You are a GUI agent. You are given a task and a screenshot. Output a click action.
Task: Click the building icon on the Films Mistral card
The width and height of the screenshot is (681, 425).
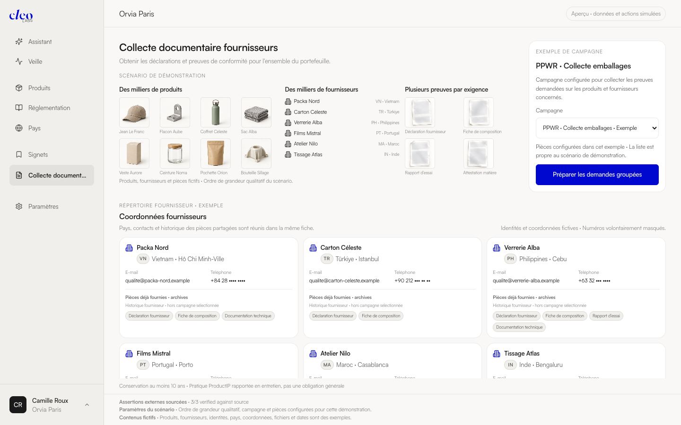[129, 354]
